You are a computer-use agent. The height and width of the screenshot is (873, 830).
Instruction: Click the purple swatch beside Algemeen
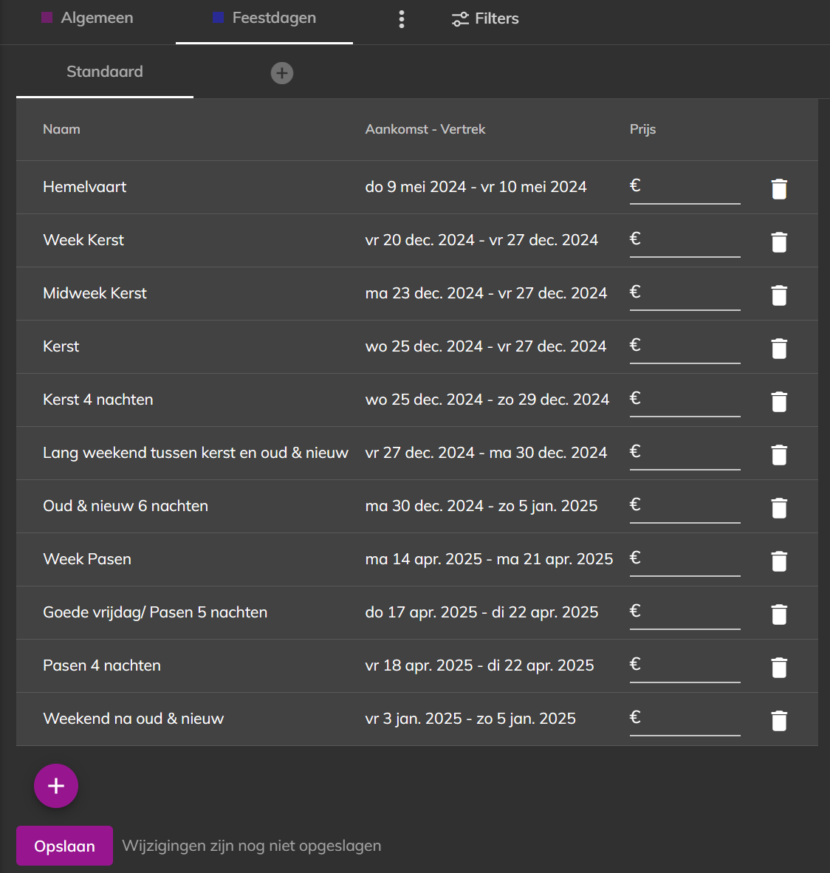coord(47,18)
